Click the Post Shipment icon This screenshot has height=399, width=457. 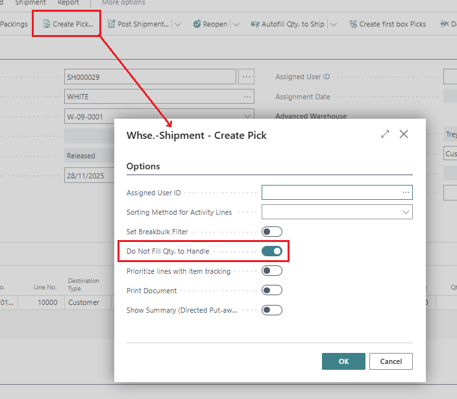[x=111, y=24]
